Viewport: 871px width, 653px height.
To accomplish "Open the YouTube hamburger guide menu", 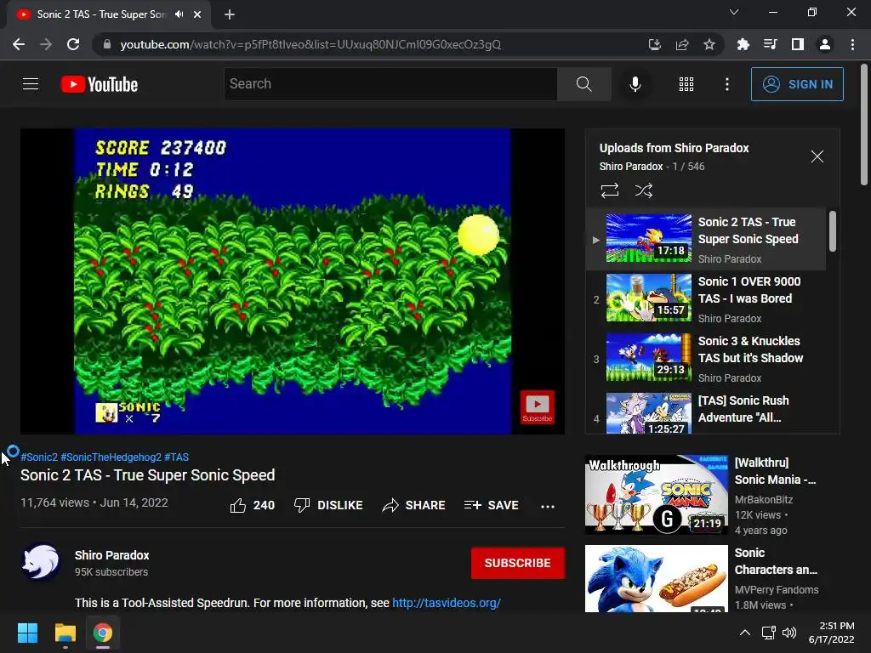I will [31, 84].
